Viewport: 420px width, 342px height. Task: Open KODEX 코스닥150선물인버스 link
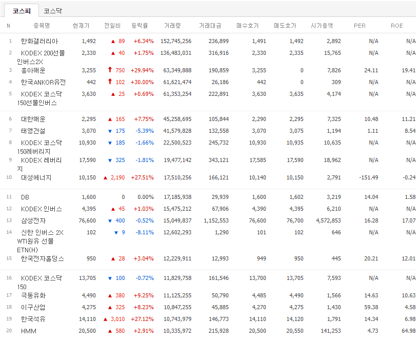tap(39, 98)
